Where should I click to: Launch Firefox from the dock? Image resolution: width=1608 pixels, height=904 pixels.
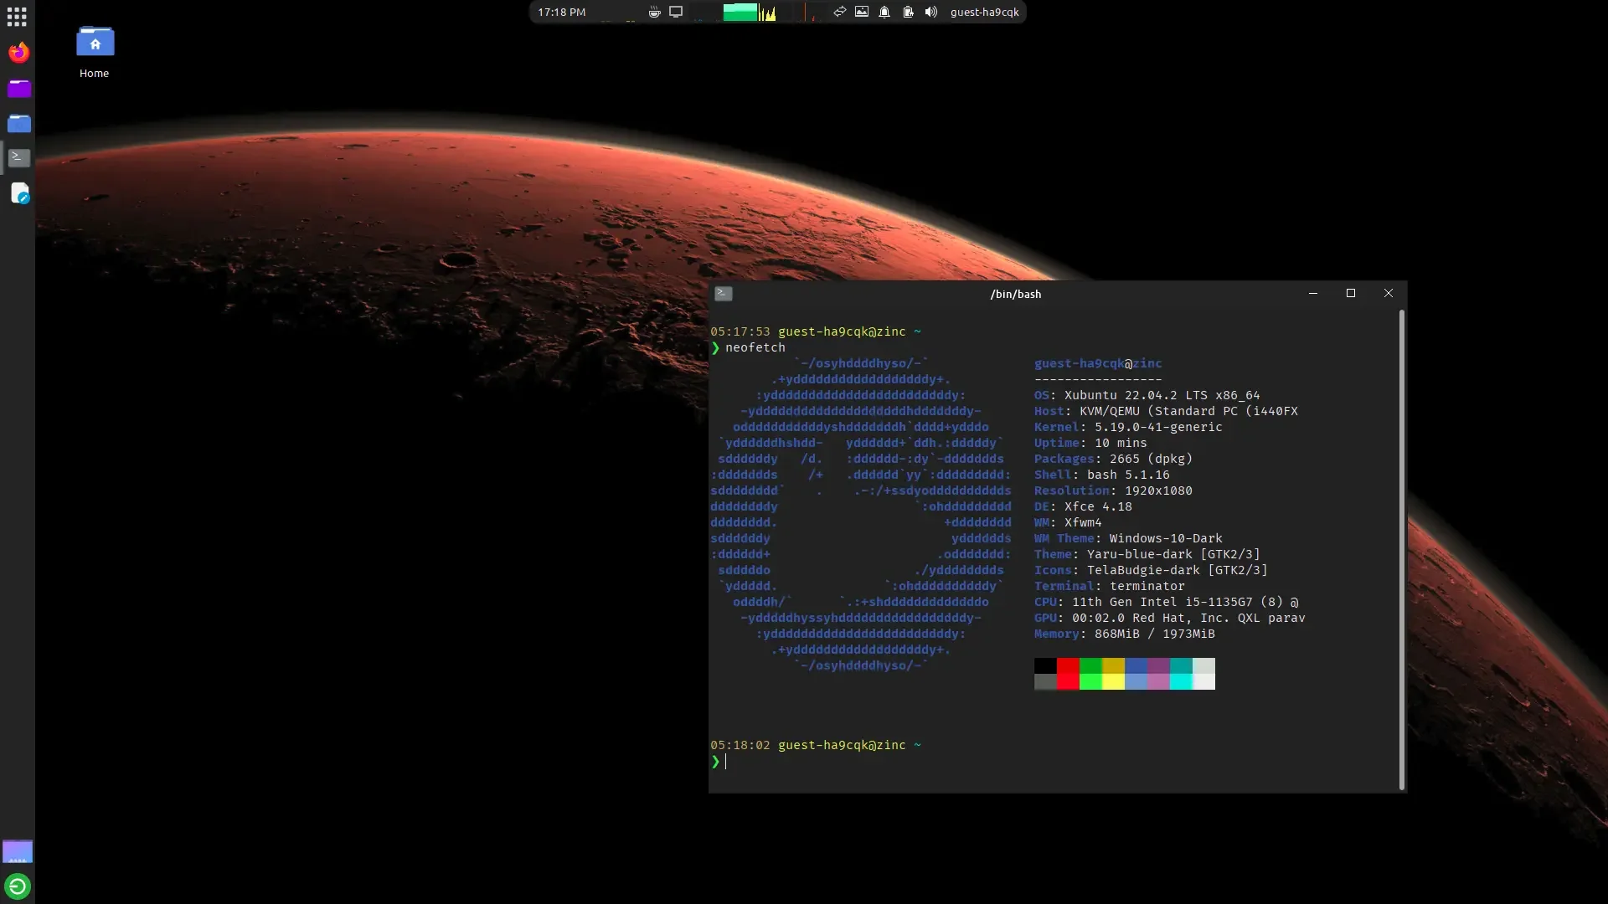(18, 53)
